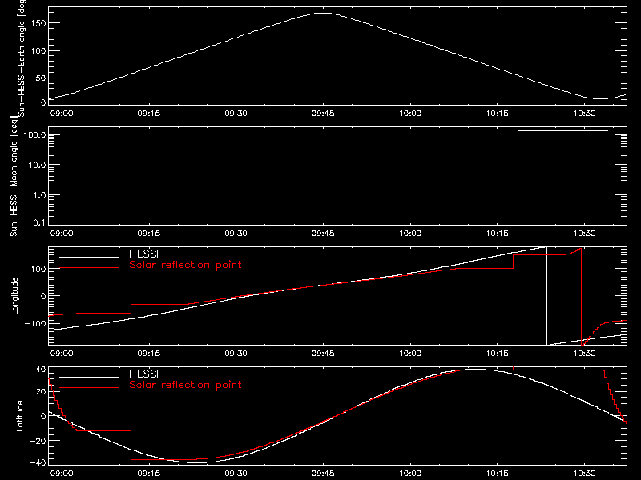Click white HESSI legend line in Latitude plot
Screen dimensions: 641x480
click(89, 377)
